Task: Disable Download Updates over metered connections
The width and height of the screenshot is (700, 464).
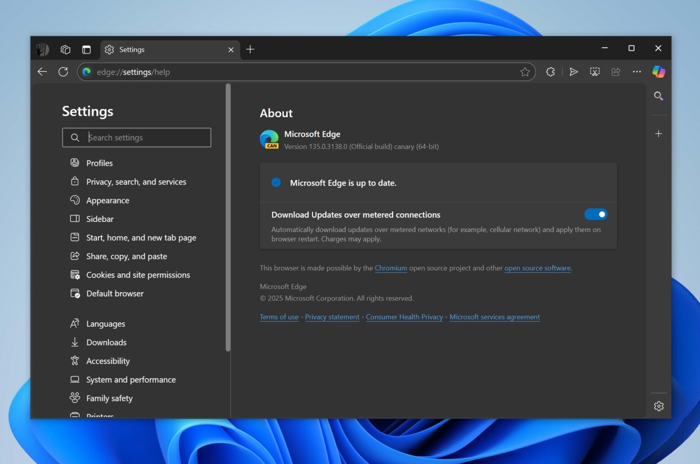Action: (596, 214)
